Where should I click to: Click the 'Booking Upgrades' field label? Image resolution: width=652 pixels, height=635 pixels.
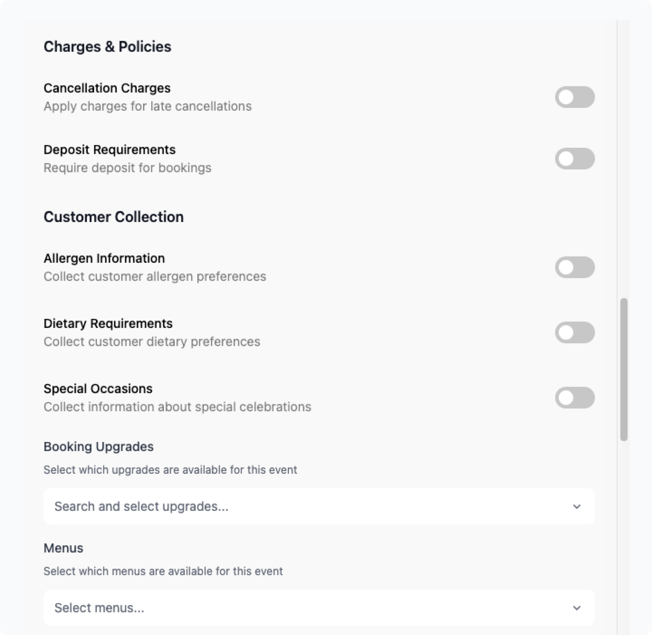pyautogui.click(x=99, y=446)
